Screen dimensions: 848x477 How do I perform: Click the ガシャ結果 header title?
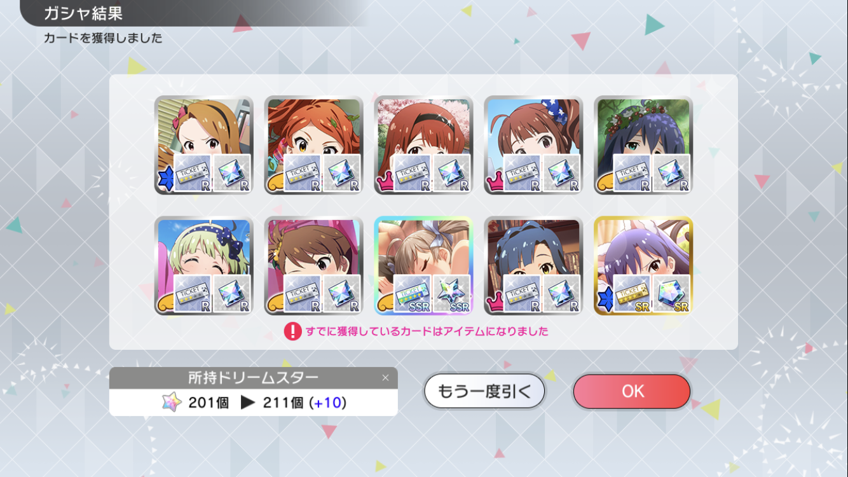(83, 13)
